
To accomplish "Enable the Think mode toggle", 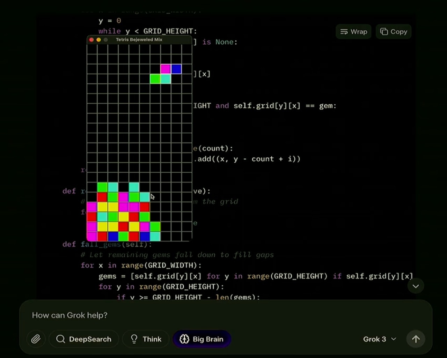I will point(146,339).
